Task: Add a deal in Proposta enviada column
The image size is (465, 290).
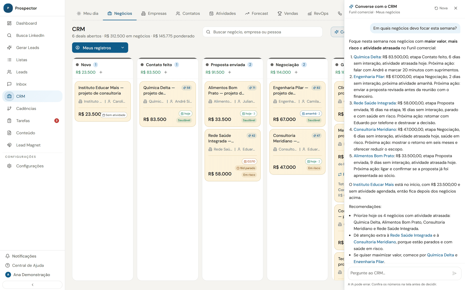Action: coord(230,72)
